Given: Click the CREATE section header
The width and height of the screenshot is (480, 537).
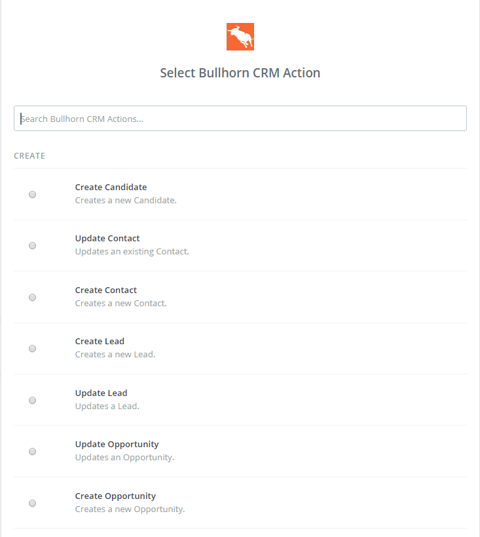Looking at the screenshot, I should (29, 156).
